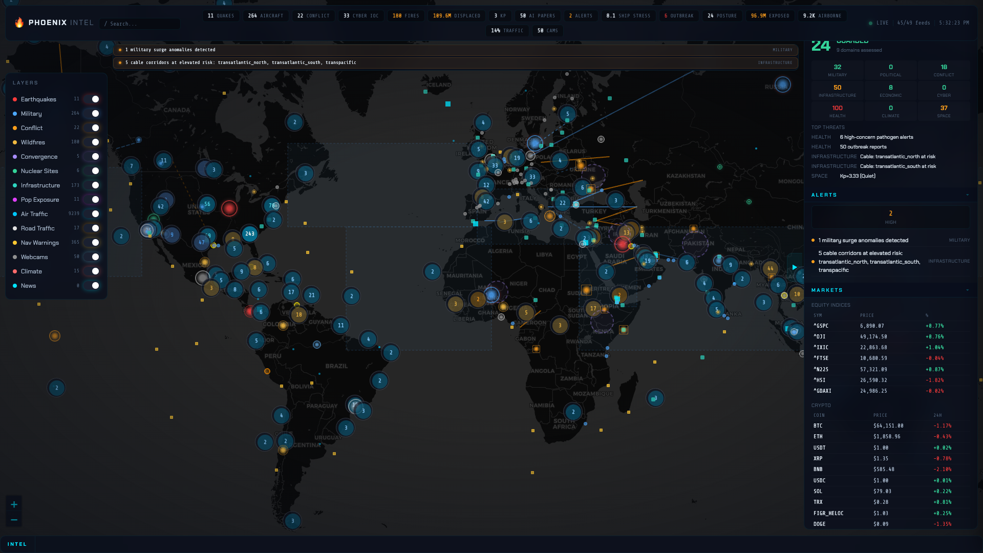Open the 33 CYBER IOC indicator
983x553 pixels.
pyautogui.click(x=361, y=15)
